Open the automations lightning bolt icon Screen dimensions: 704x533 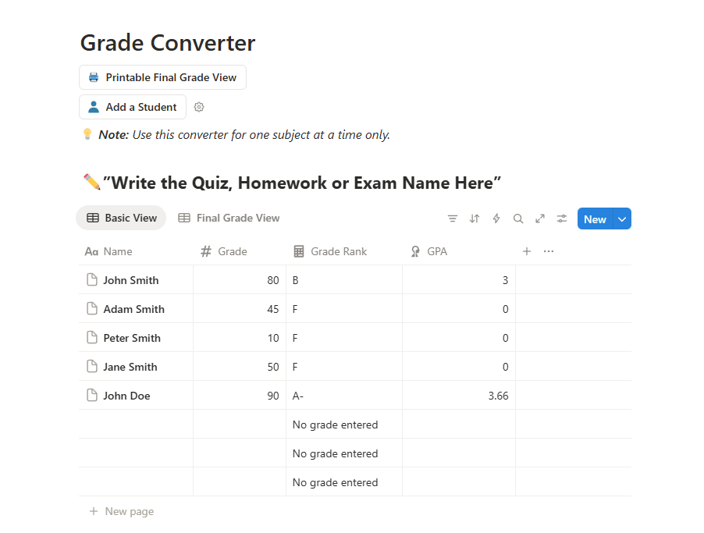[496, 219]
